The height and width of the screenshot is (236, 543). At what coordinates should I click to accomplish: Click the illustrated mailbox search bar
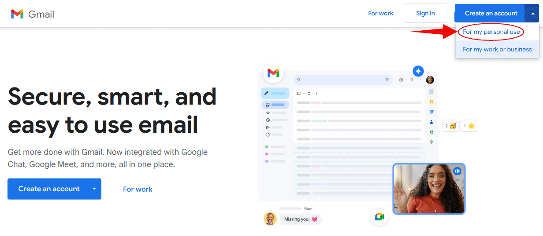click(x=343, y=80)
